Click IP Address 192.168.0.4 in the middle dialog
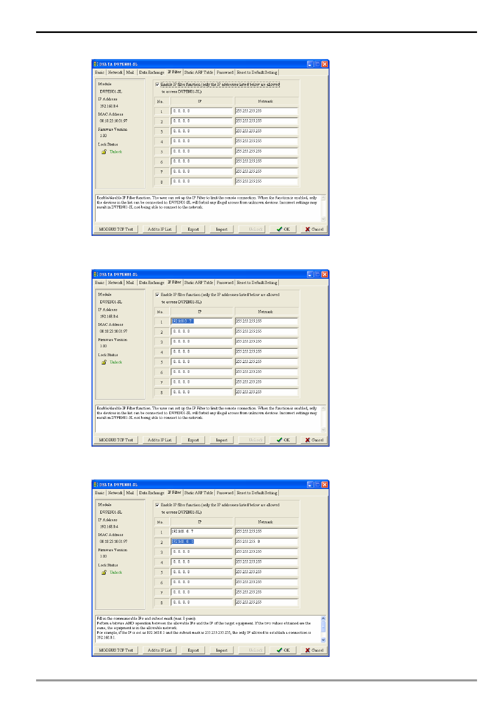Image resolution: width=499 pixels, height=706 pixels. (x=109, y=316)
